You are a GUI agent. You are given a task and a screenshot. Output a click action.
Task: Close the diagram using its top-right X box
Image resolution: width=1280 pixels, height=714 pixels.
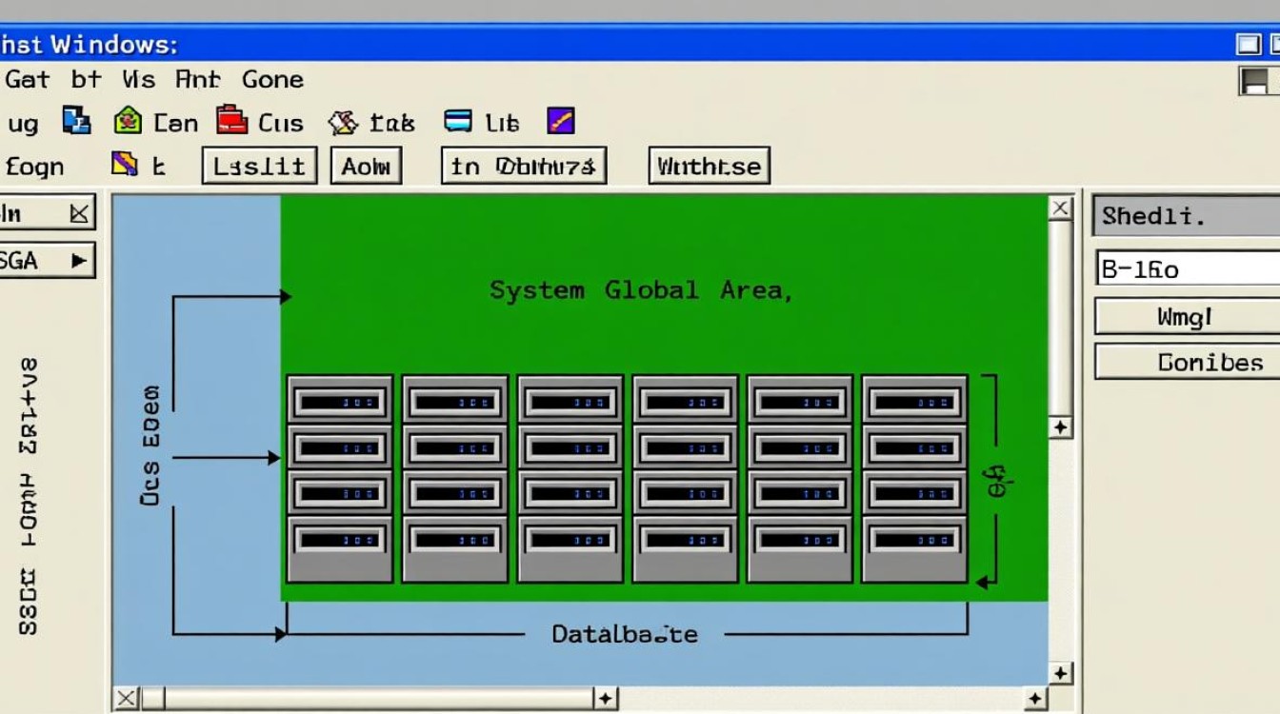tap(1061, 208)
